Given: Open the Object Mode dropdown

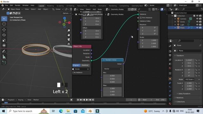Looking at the screenshot, I should pyautogui.click(x=15, y=9).
